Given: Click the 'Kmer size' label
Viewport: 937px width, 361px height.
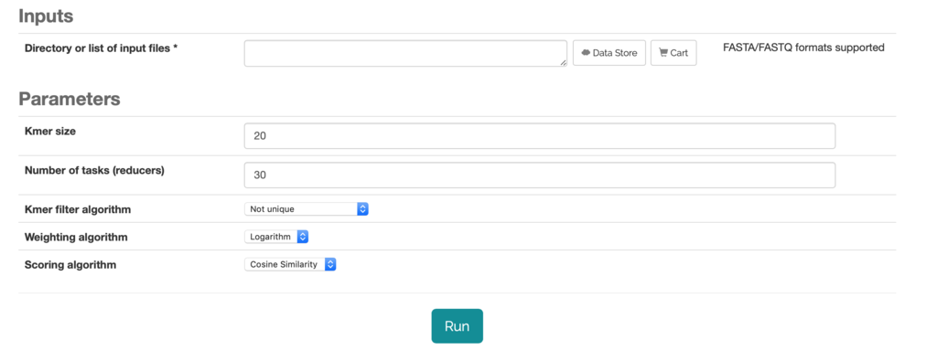Looking at the screenshot, I should tap(50, 132).
